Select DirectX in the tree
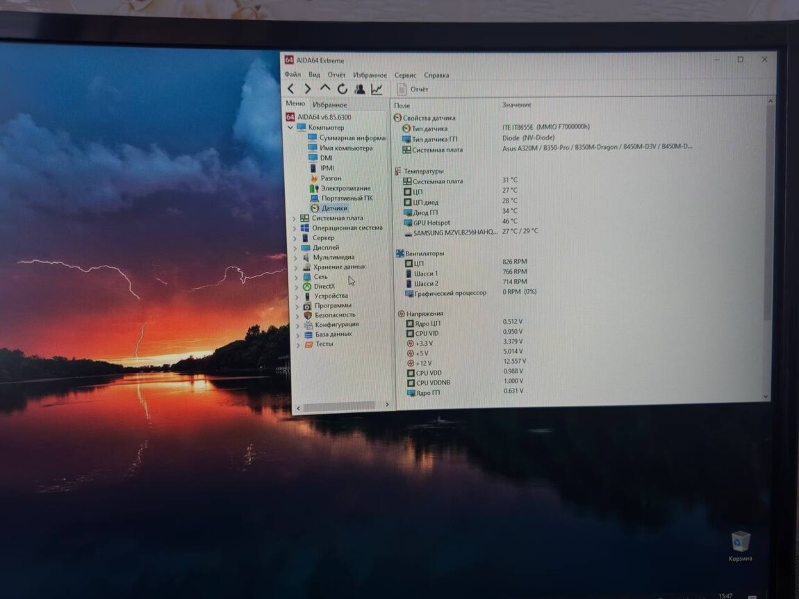The image size is (799, 599). click(x=324, y=286)
